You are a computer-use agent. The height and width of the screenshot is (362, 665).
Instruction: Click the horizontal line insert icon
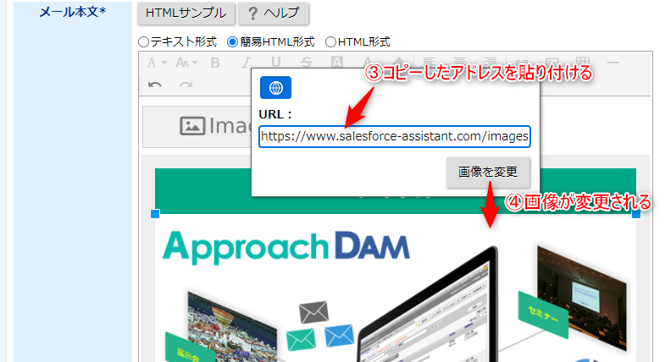(x=612, y=63)
